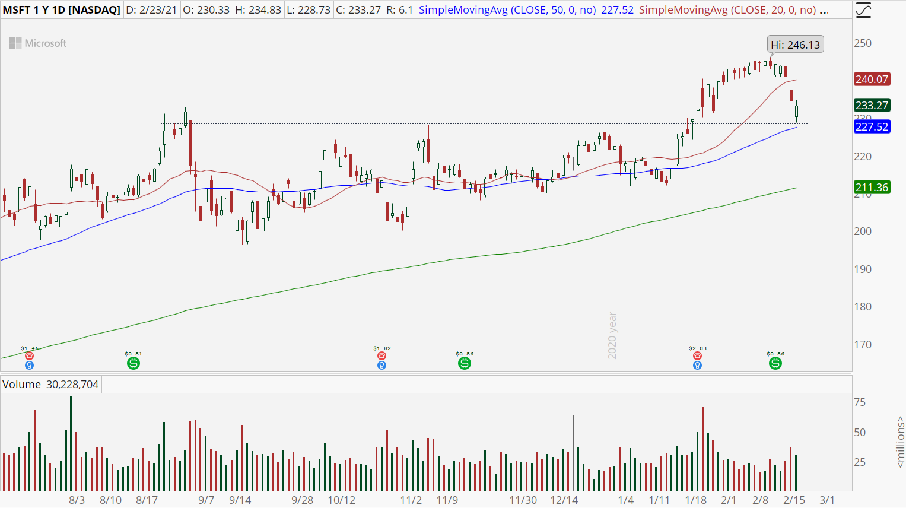Screen dimensions: 906x508
Task: Click the 1/18 date on the time axis
Action: click(x=696, y=500)
